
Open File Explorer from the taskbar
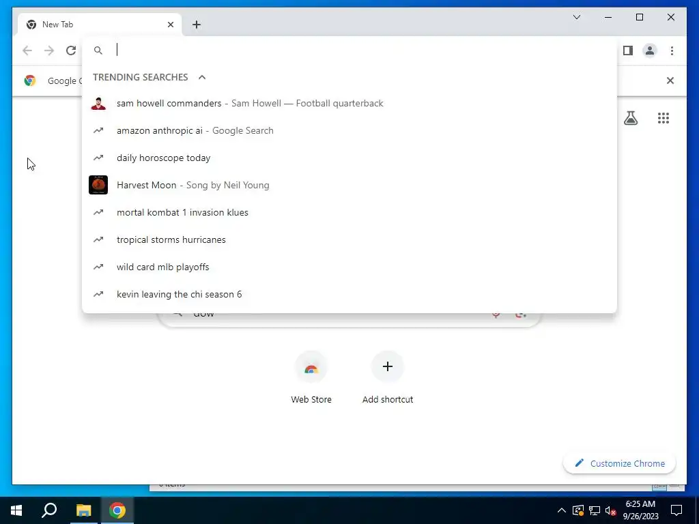83,510
